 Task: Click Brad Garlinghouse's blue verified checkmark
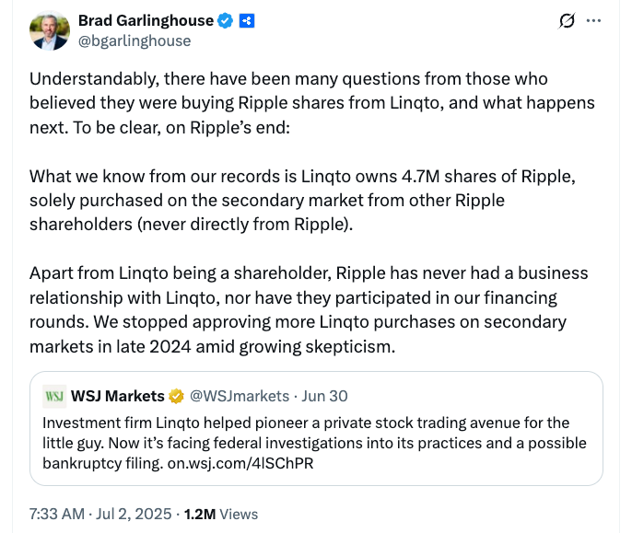[x=224, y=20]
